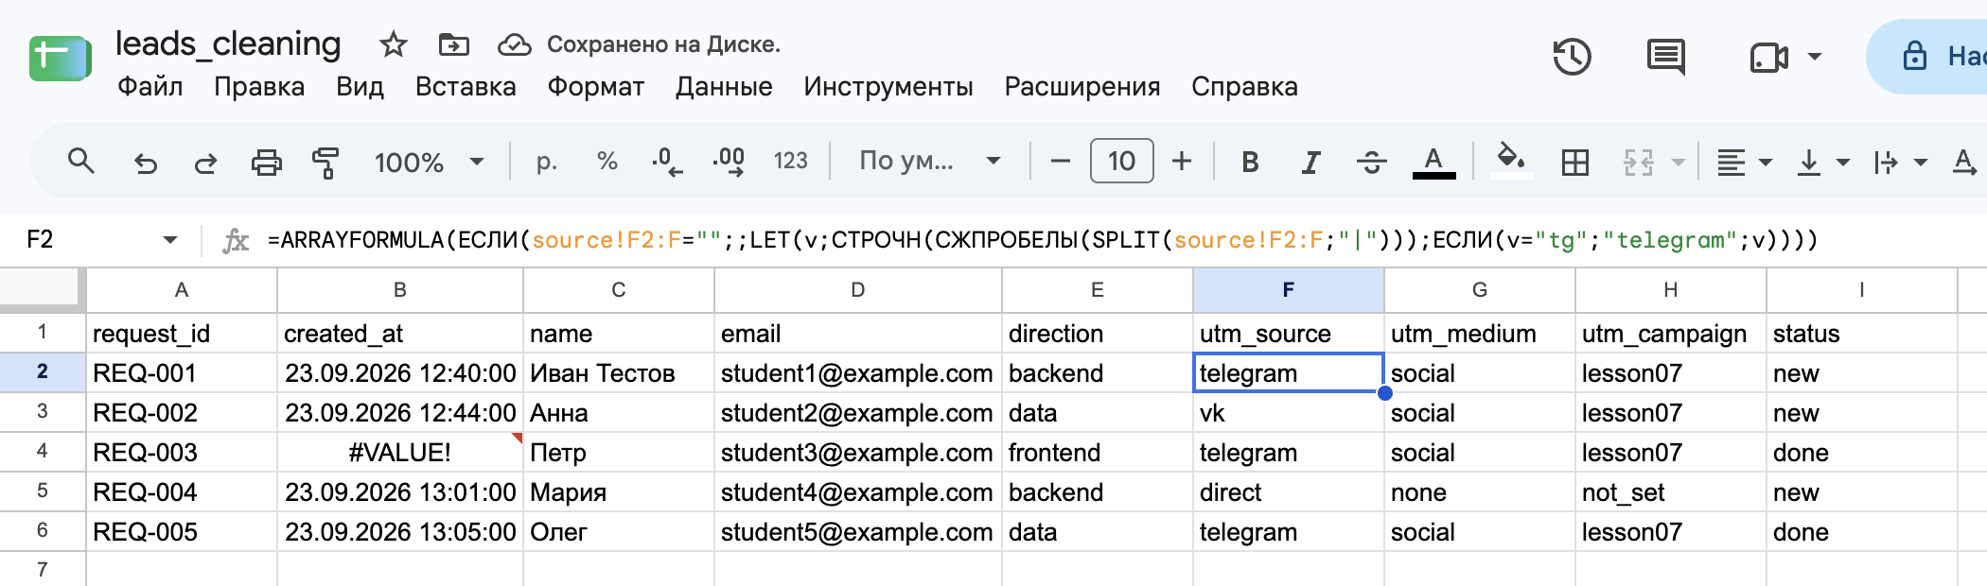Select cell with student3@example.com
The image size is (1987, 586).
tap(857, 452)
